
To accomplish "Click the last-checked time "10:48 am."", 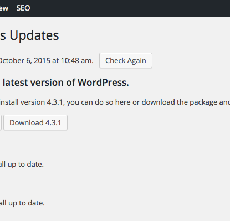I will tap(77, 61).
